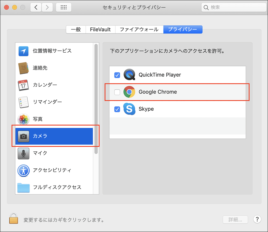
Task: Click the Location Services arrow icon
Action: click(23, 51)
